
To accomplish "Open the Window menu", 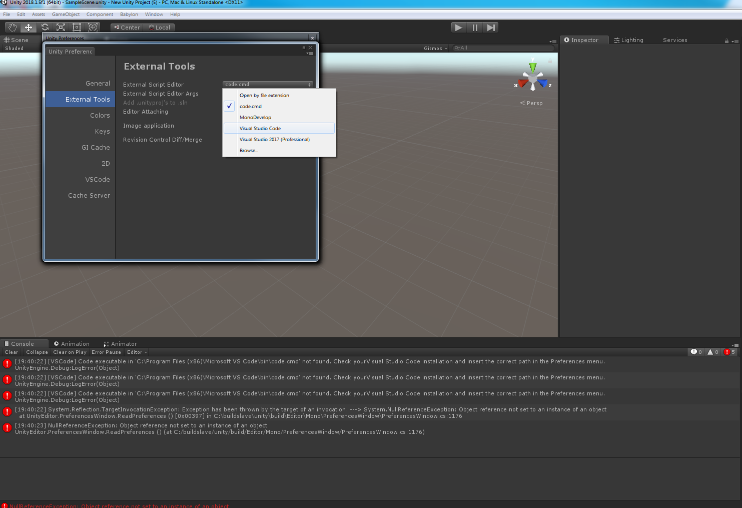I will point(154,15).
